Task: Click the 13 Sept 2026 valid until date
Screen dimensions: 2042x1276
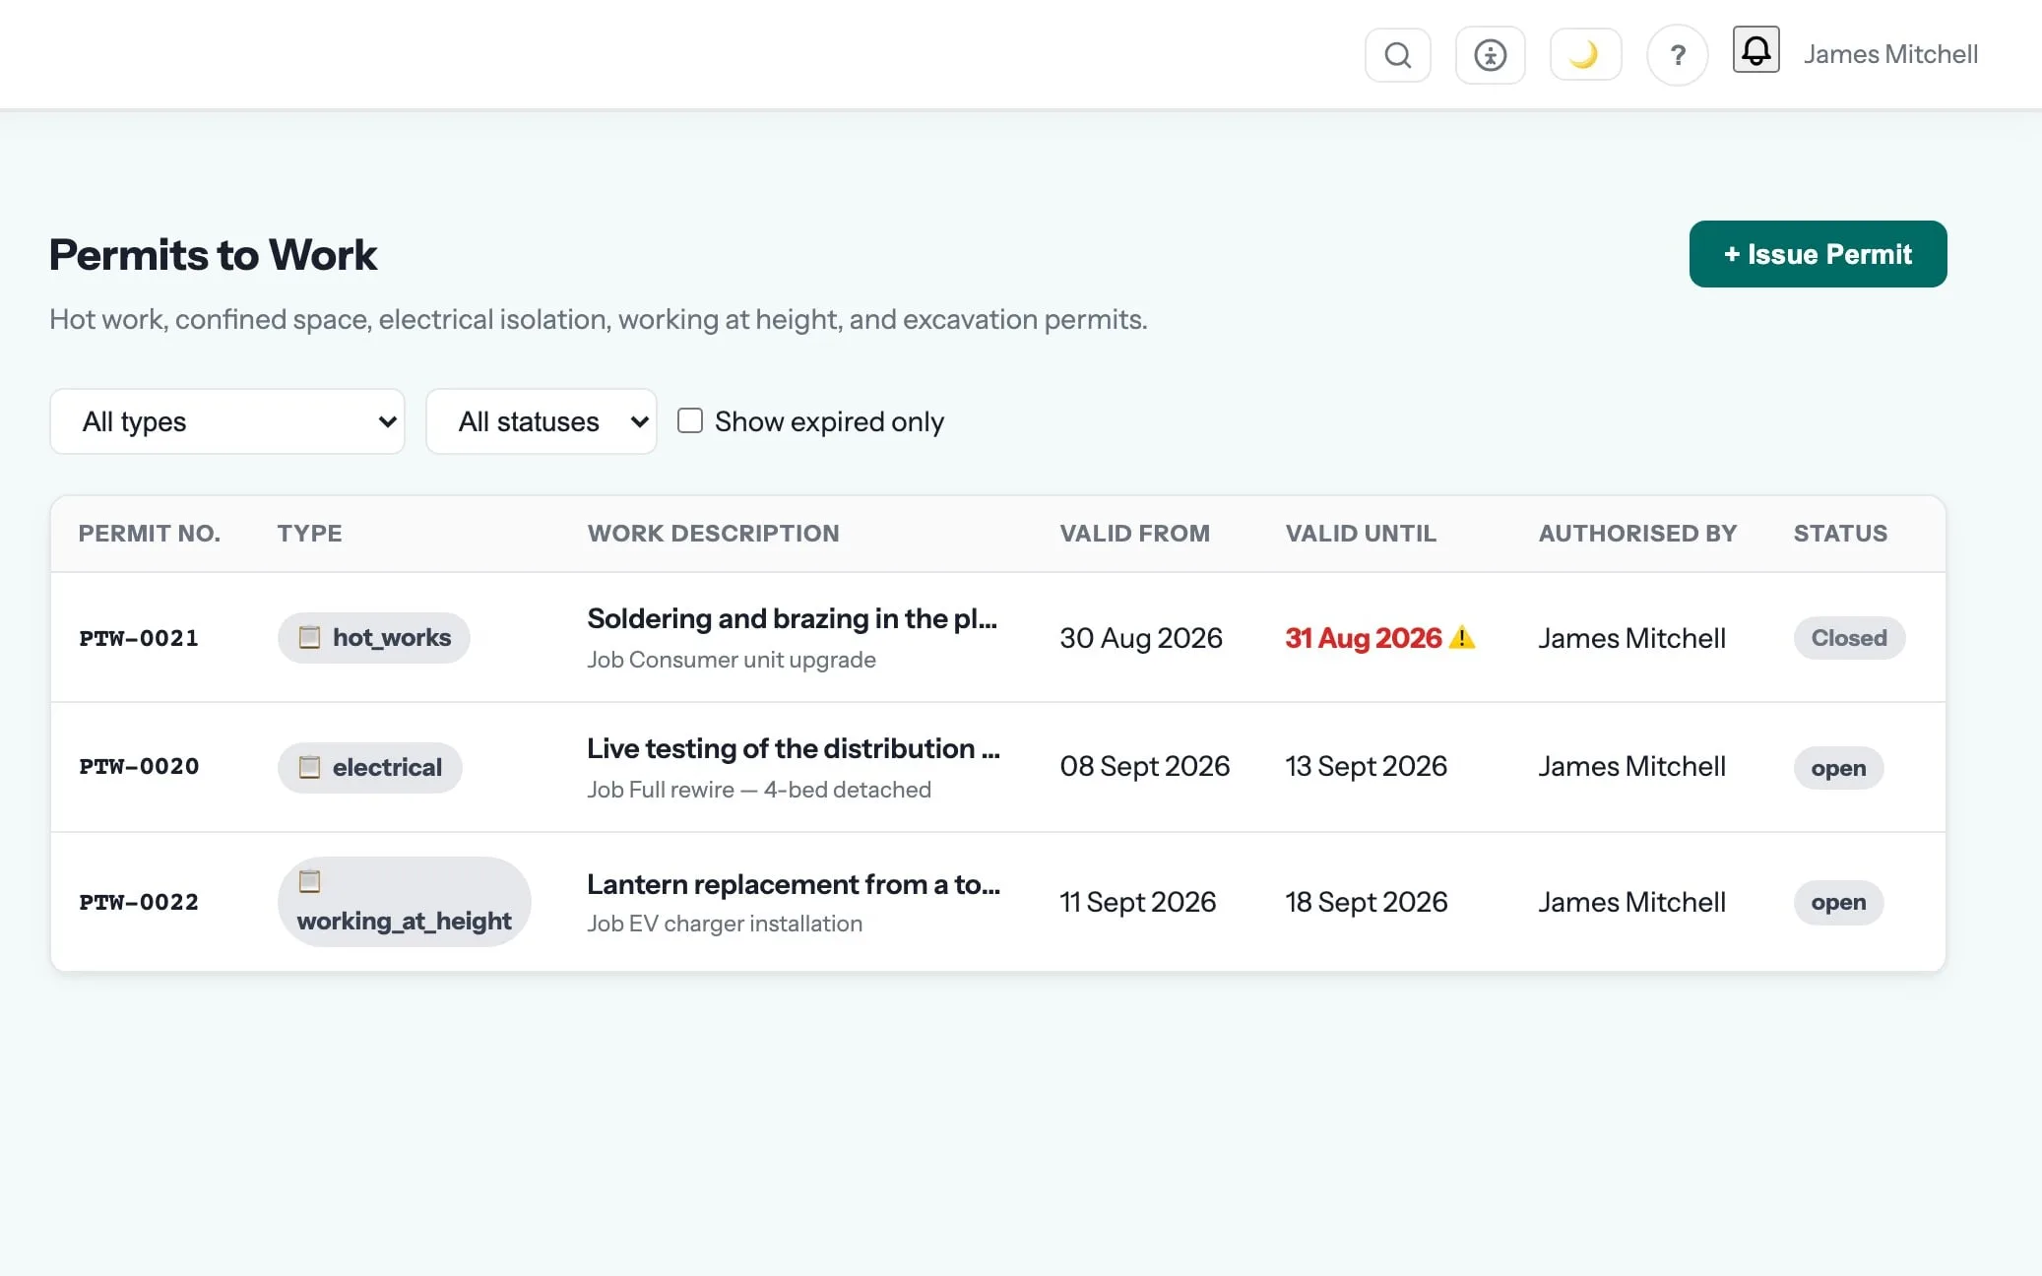Action: tap(1366, 766)
